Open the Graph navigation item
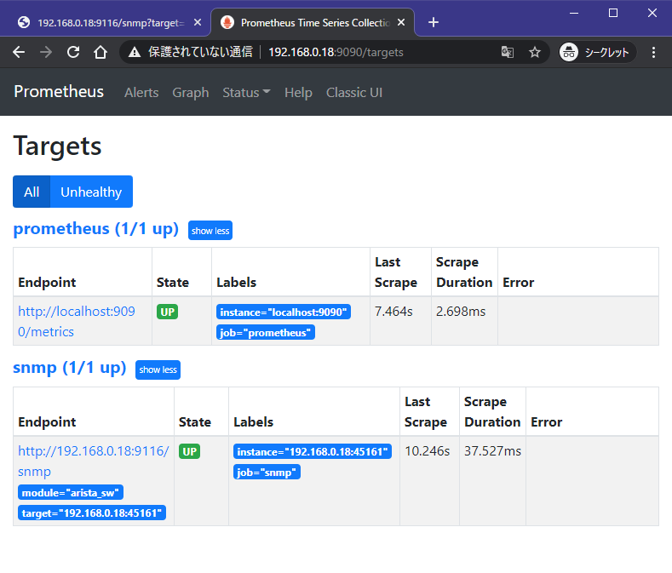672x573 pixels. (x=190, y=93)
